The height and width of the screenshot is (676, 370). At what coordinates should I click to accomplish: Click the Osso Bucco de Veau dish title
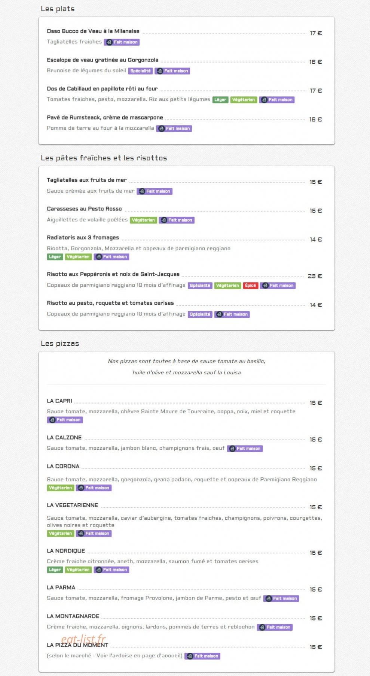click(93, 31)
